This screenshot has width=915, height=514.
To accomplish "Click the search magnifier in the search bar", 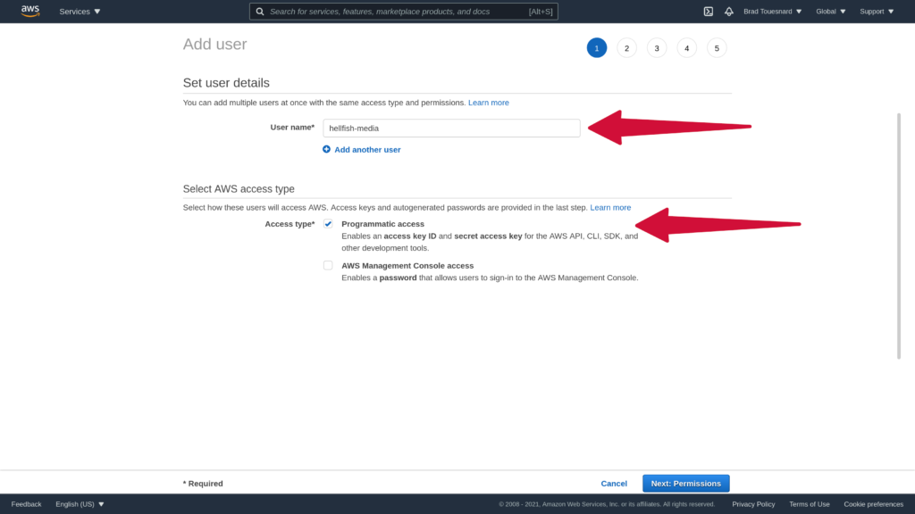I will [x=260, y=11].
